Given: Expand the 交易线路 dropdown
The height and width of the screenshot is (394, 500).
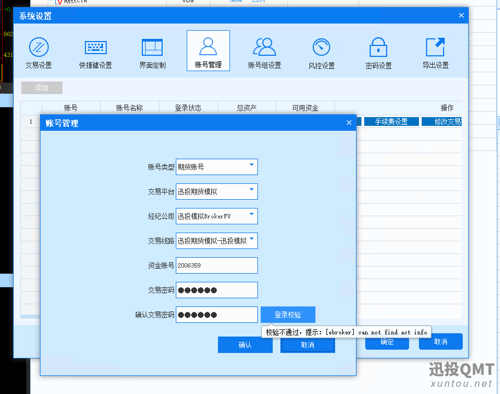Looking at the screenshot, I should tap(251, 239).
